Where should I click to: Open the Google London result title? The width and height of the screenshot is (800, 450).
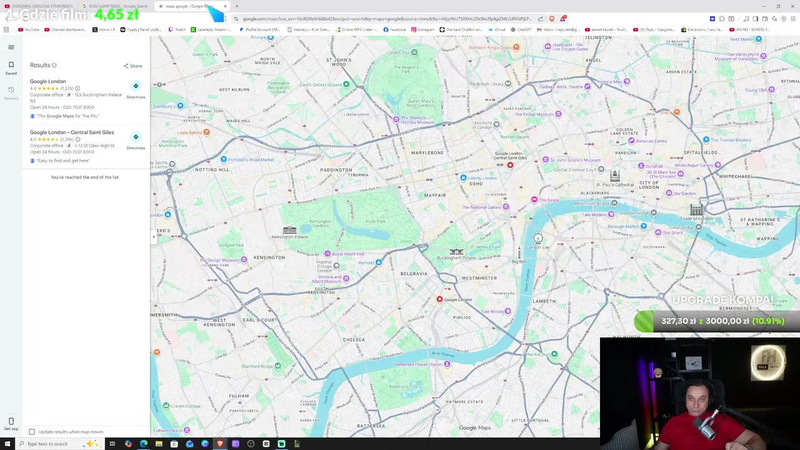point(47,81)
